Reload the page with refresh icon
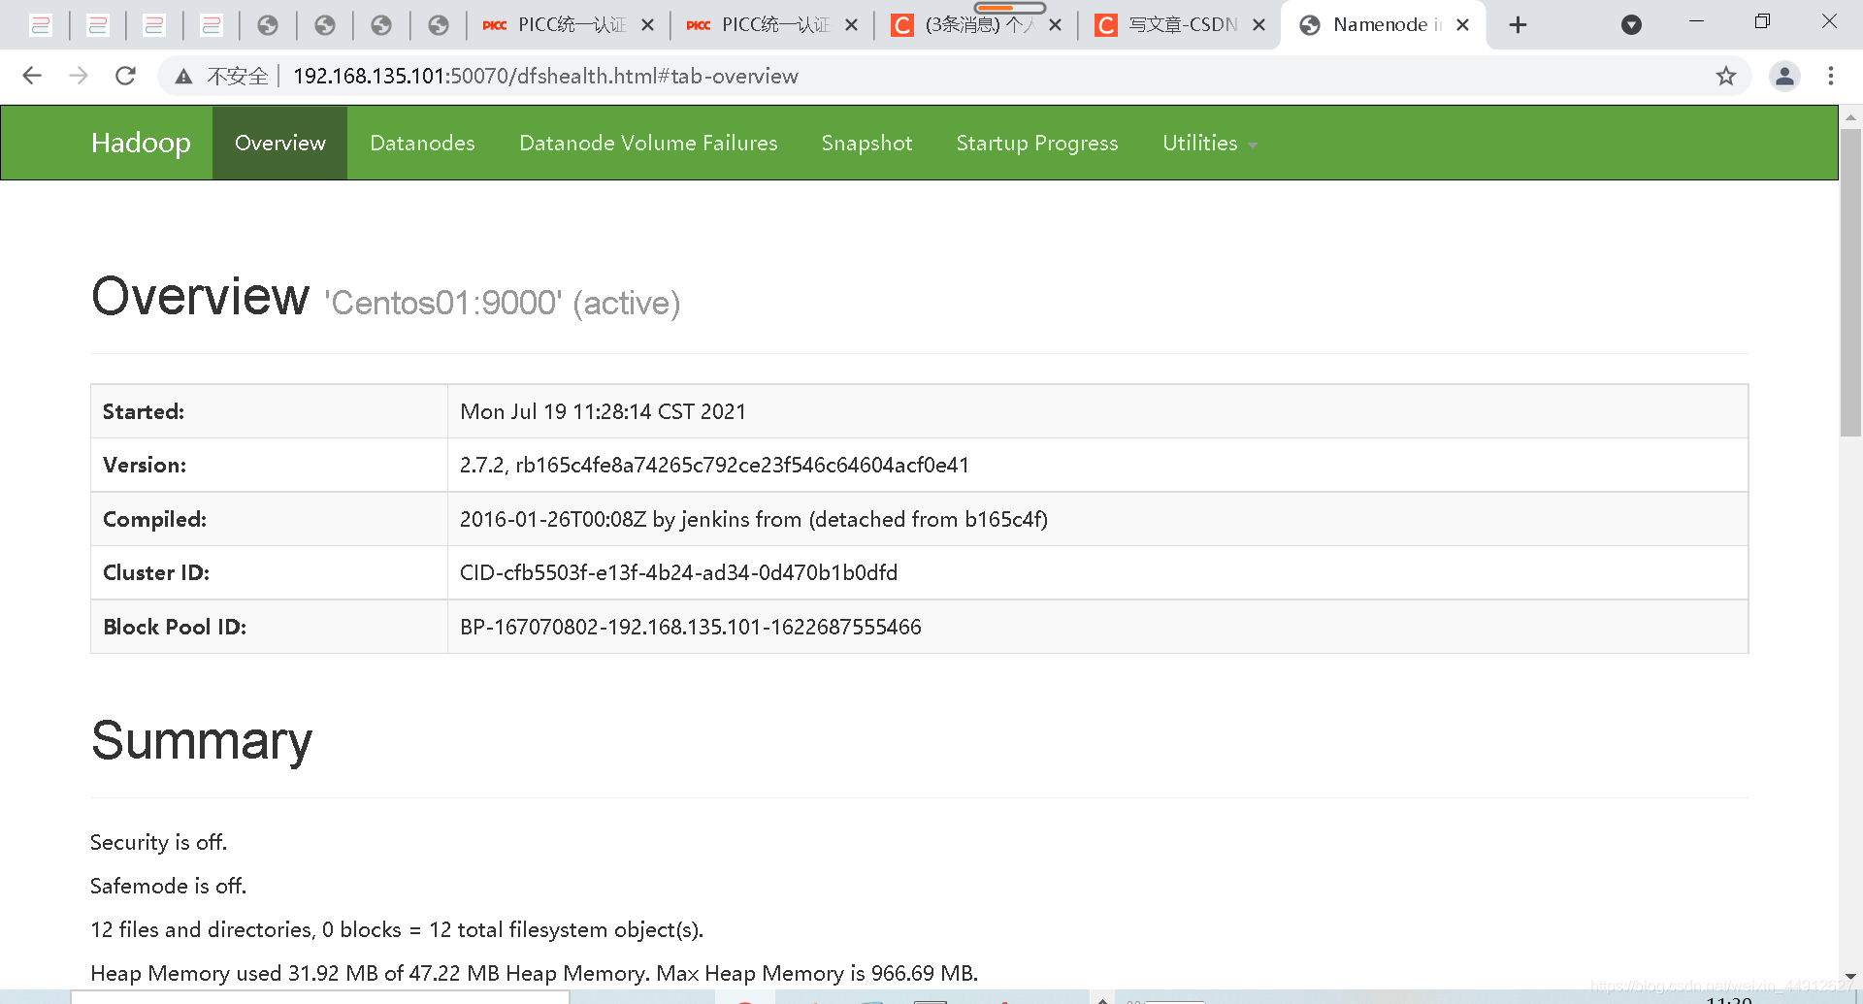 click(125, 76)
